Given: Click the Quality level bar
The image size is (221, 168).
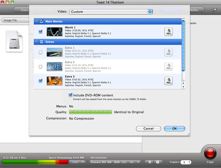Looking at the screenshot, I should coord(90,112).
